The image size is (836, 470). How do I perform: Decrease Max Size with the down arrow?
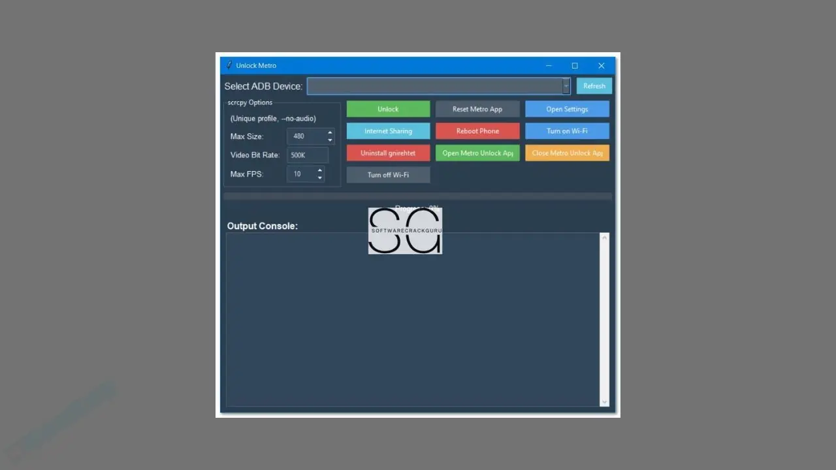pos(330,140)
